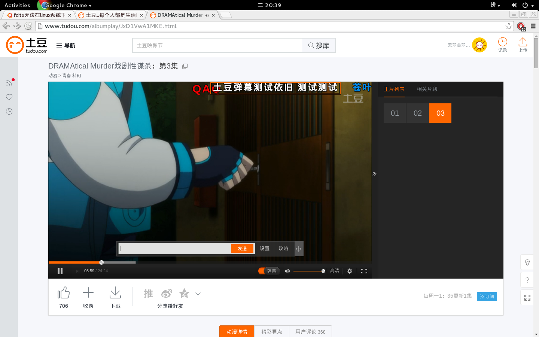The image size is (539, 337).
Task: Reload the page
Action: [28, 26]
